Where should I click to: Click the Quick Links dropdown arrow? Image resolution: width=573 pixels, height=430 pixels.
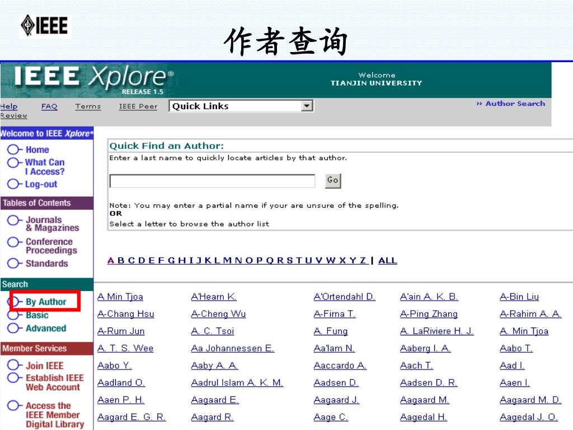point(307,106)
